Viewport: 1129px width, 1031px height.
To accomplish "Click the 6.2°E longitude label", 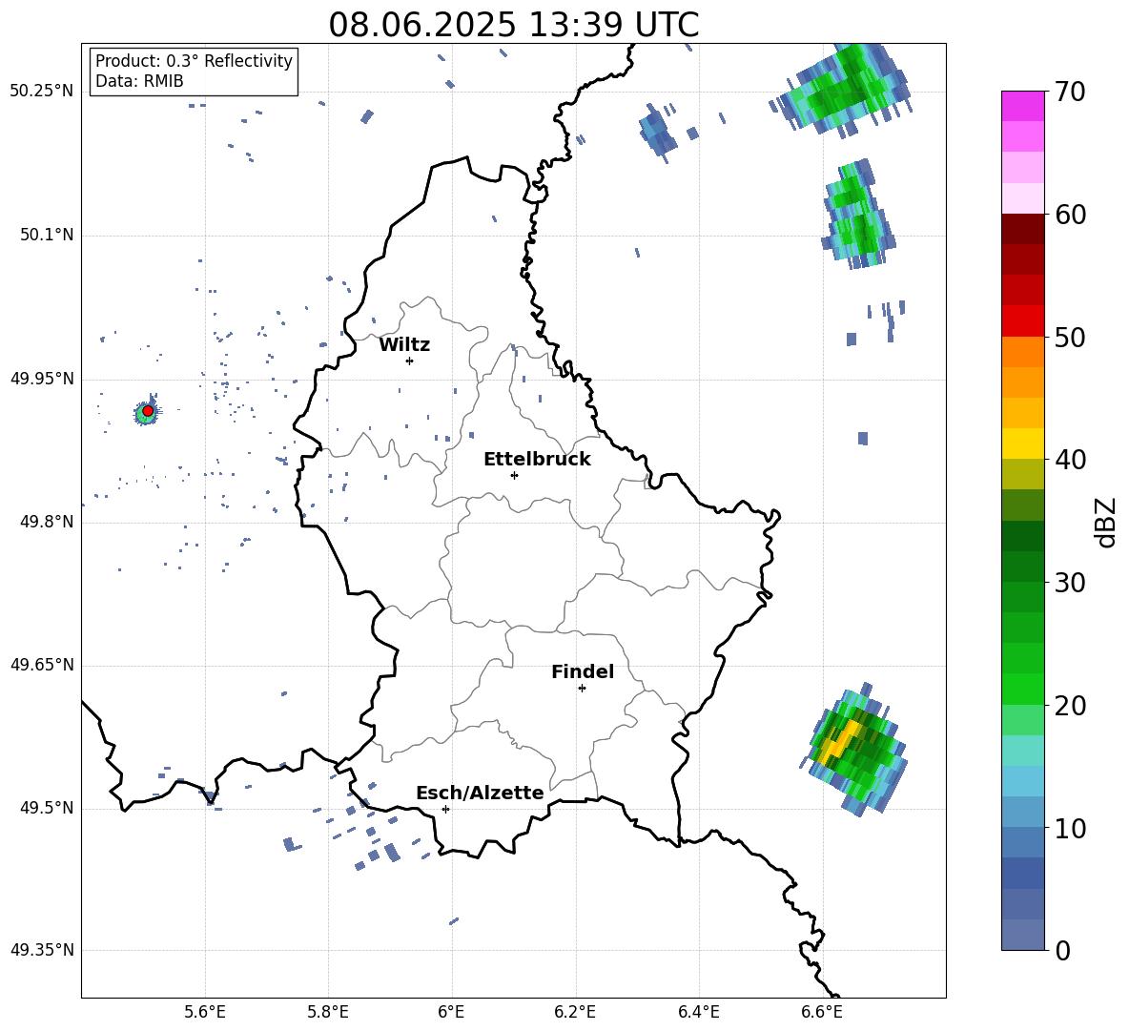I will click(575, 1012).
